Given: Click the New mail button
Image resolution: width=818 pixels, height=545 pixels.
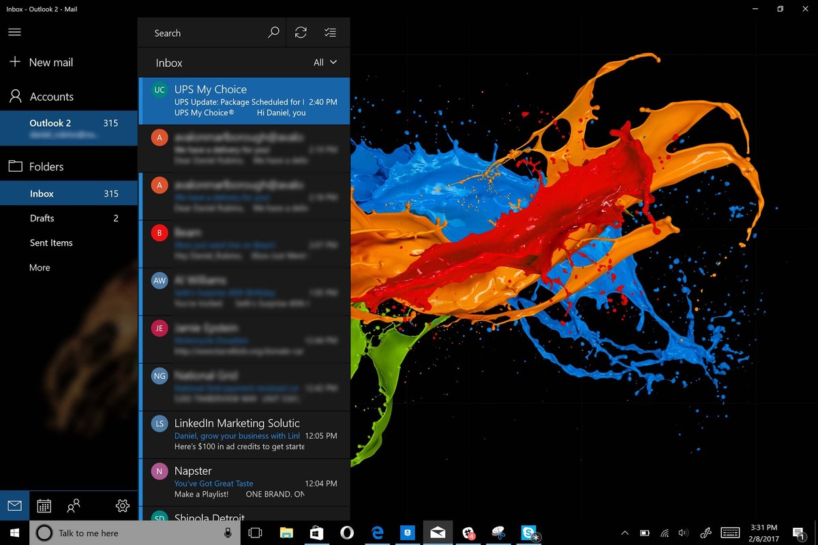Looking at the screenshot, I should tap(41, 62).
